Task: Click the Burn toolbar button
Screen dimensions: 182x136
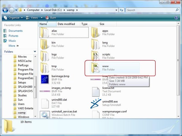Action: (51, 18)
